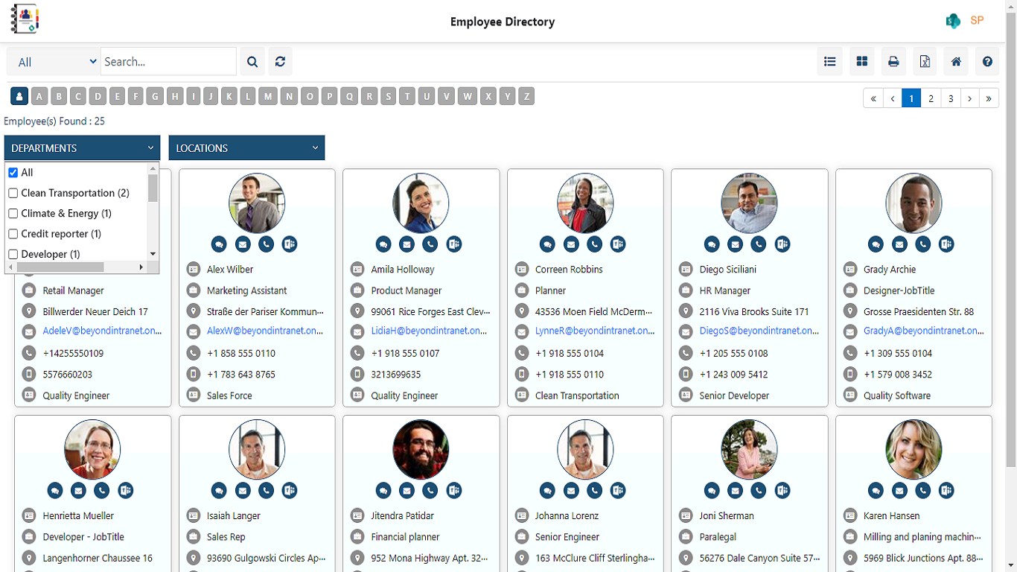This screenshot has width=1017, height=572.
Task: Click into the Search text field
Action: [x=168, y=62]
